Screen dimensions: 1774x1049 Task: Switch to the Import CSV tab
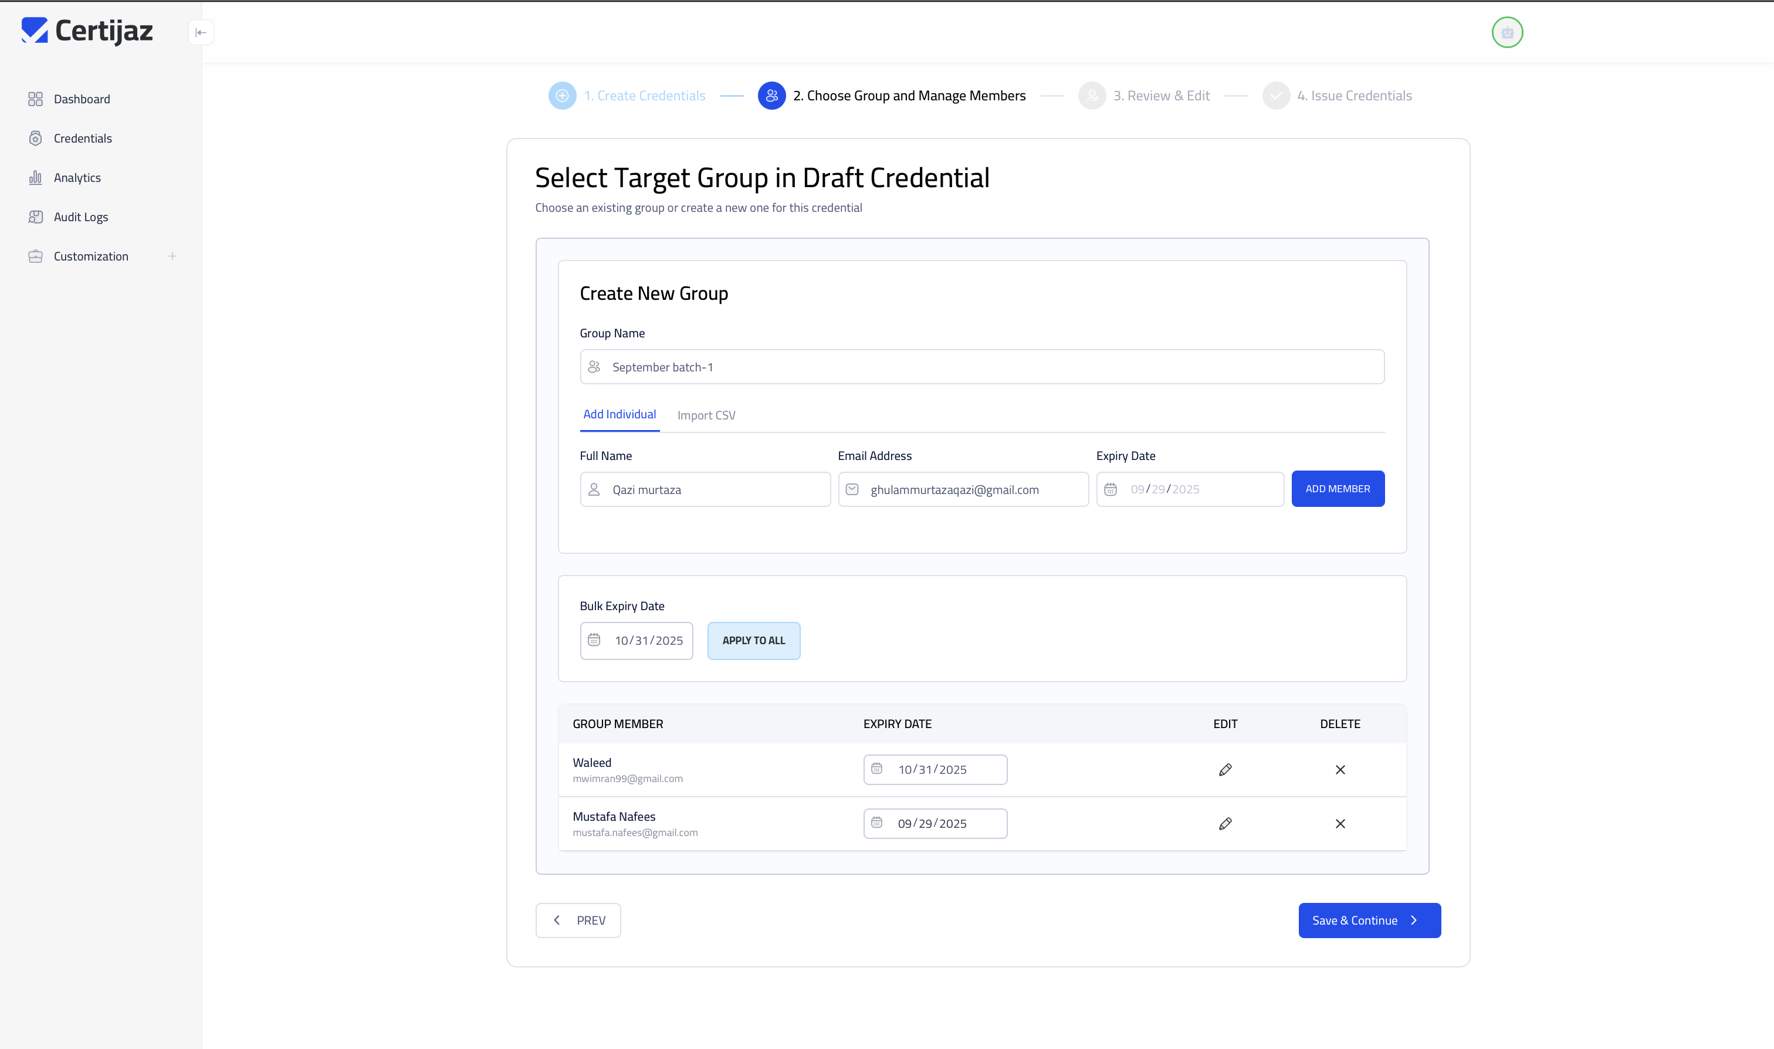click(706, 415)
